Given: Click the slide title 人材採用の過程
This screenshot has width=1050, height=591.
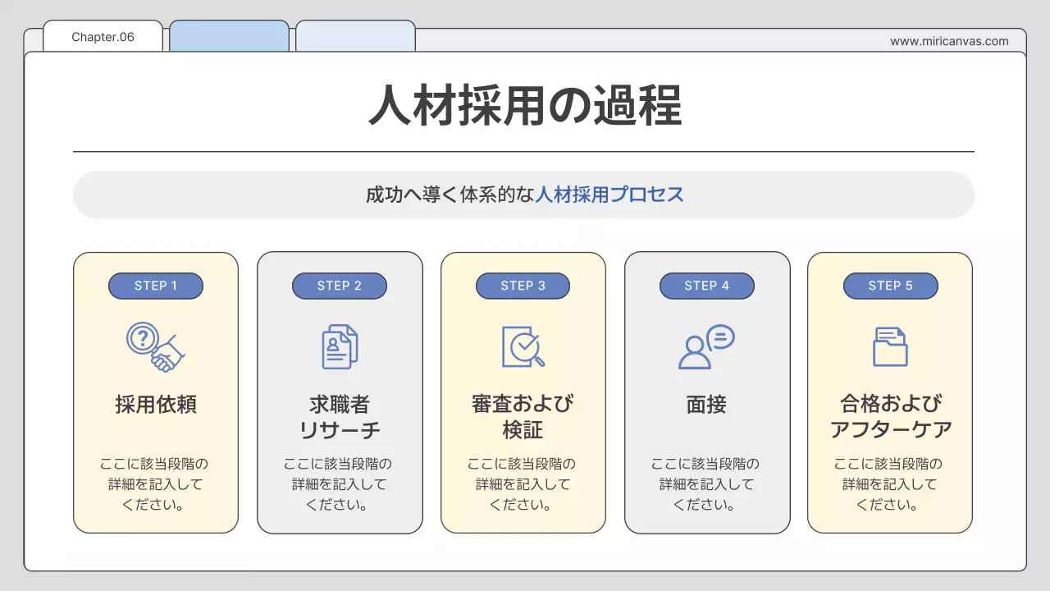Looking at the screenshot, I should tap(525, 104).
